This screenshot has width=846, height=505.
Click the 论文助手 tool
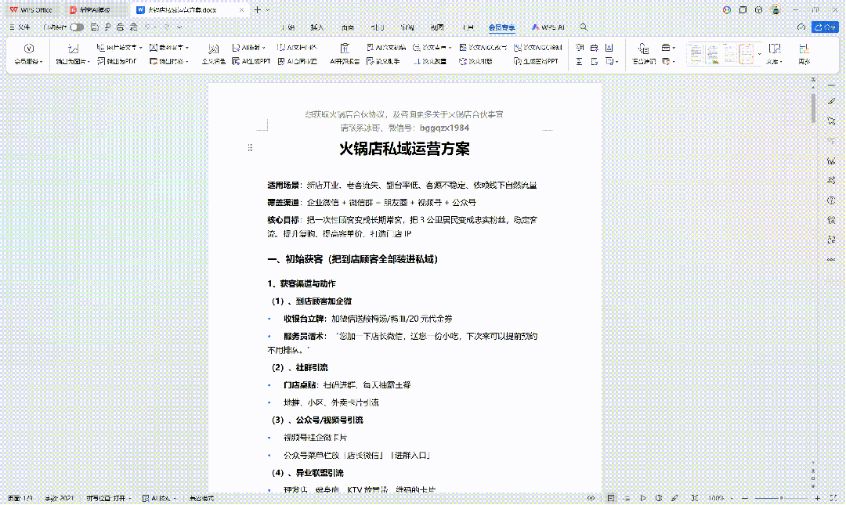pos(383,62)
